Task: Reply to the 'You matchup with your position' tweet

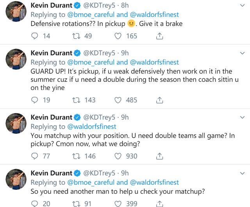Action: point(34,156)
